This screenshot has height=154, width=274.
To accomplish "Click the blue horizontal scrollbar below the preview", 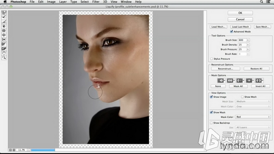I will pyautogui.click(x=43, y=150).
